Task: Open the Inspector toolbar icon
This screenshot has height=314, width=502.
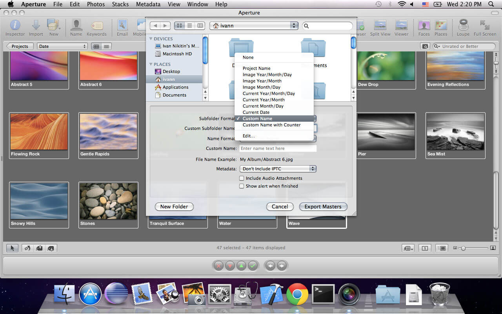Action: (15, 26)
